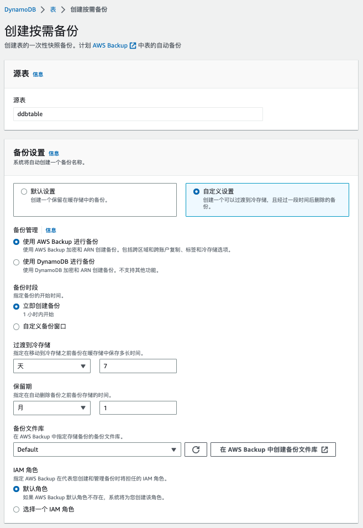Open the Default backup vault dropdown
Image resolution: width=363 pixels, height=528 pixels.
click(97, 449)
